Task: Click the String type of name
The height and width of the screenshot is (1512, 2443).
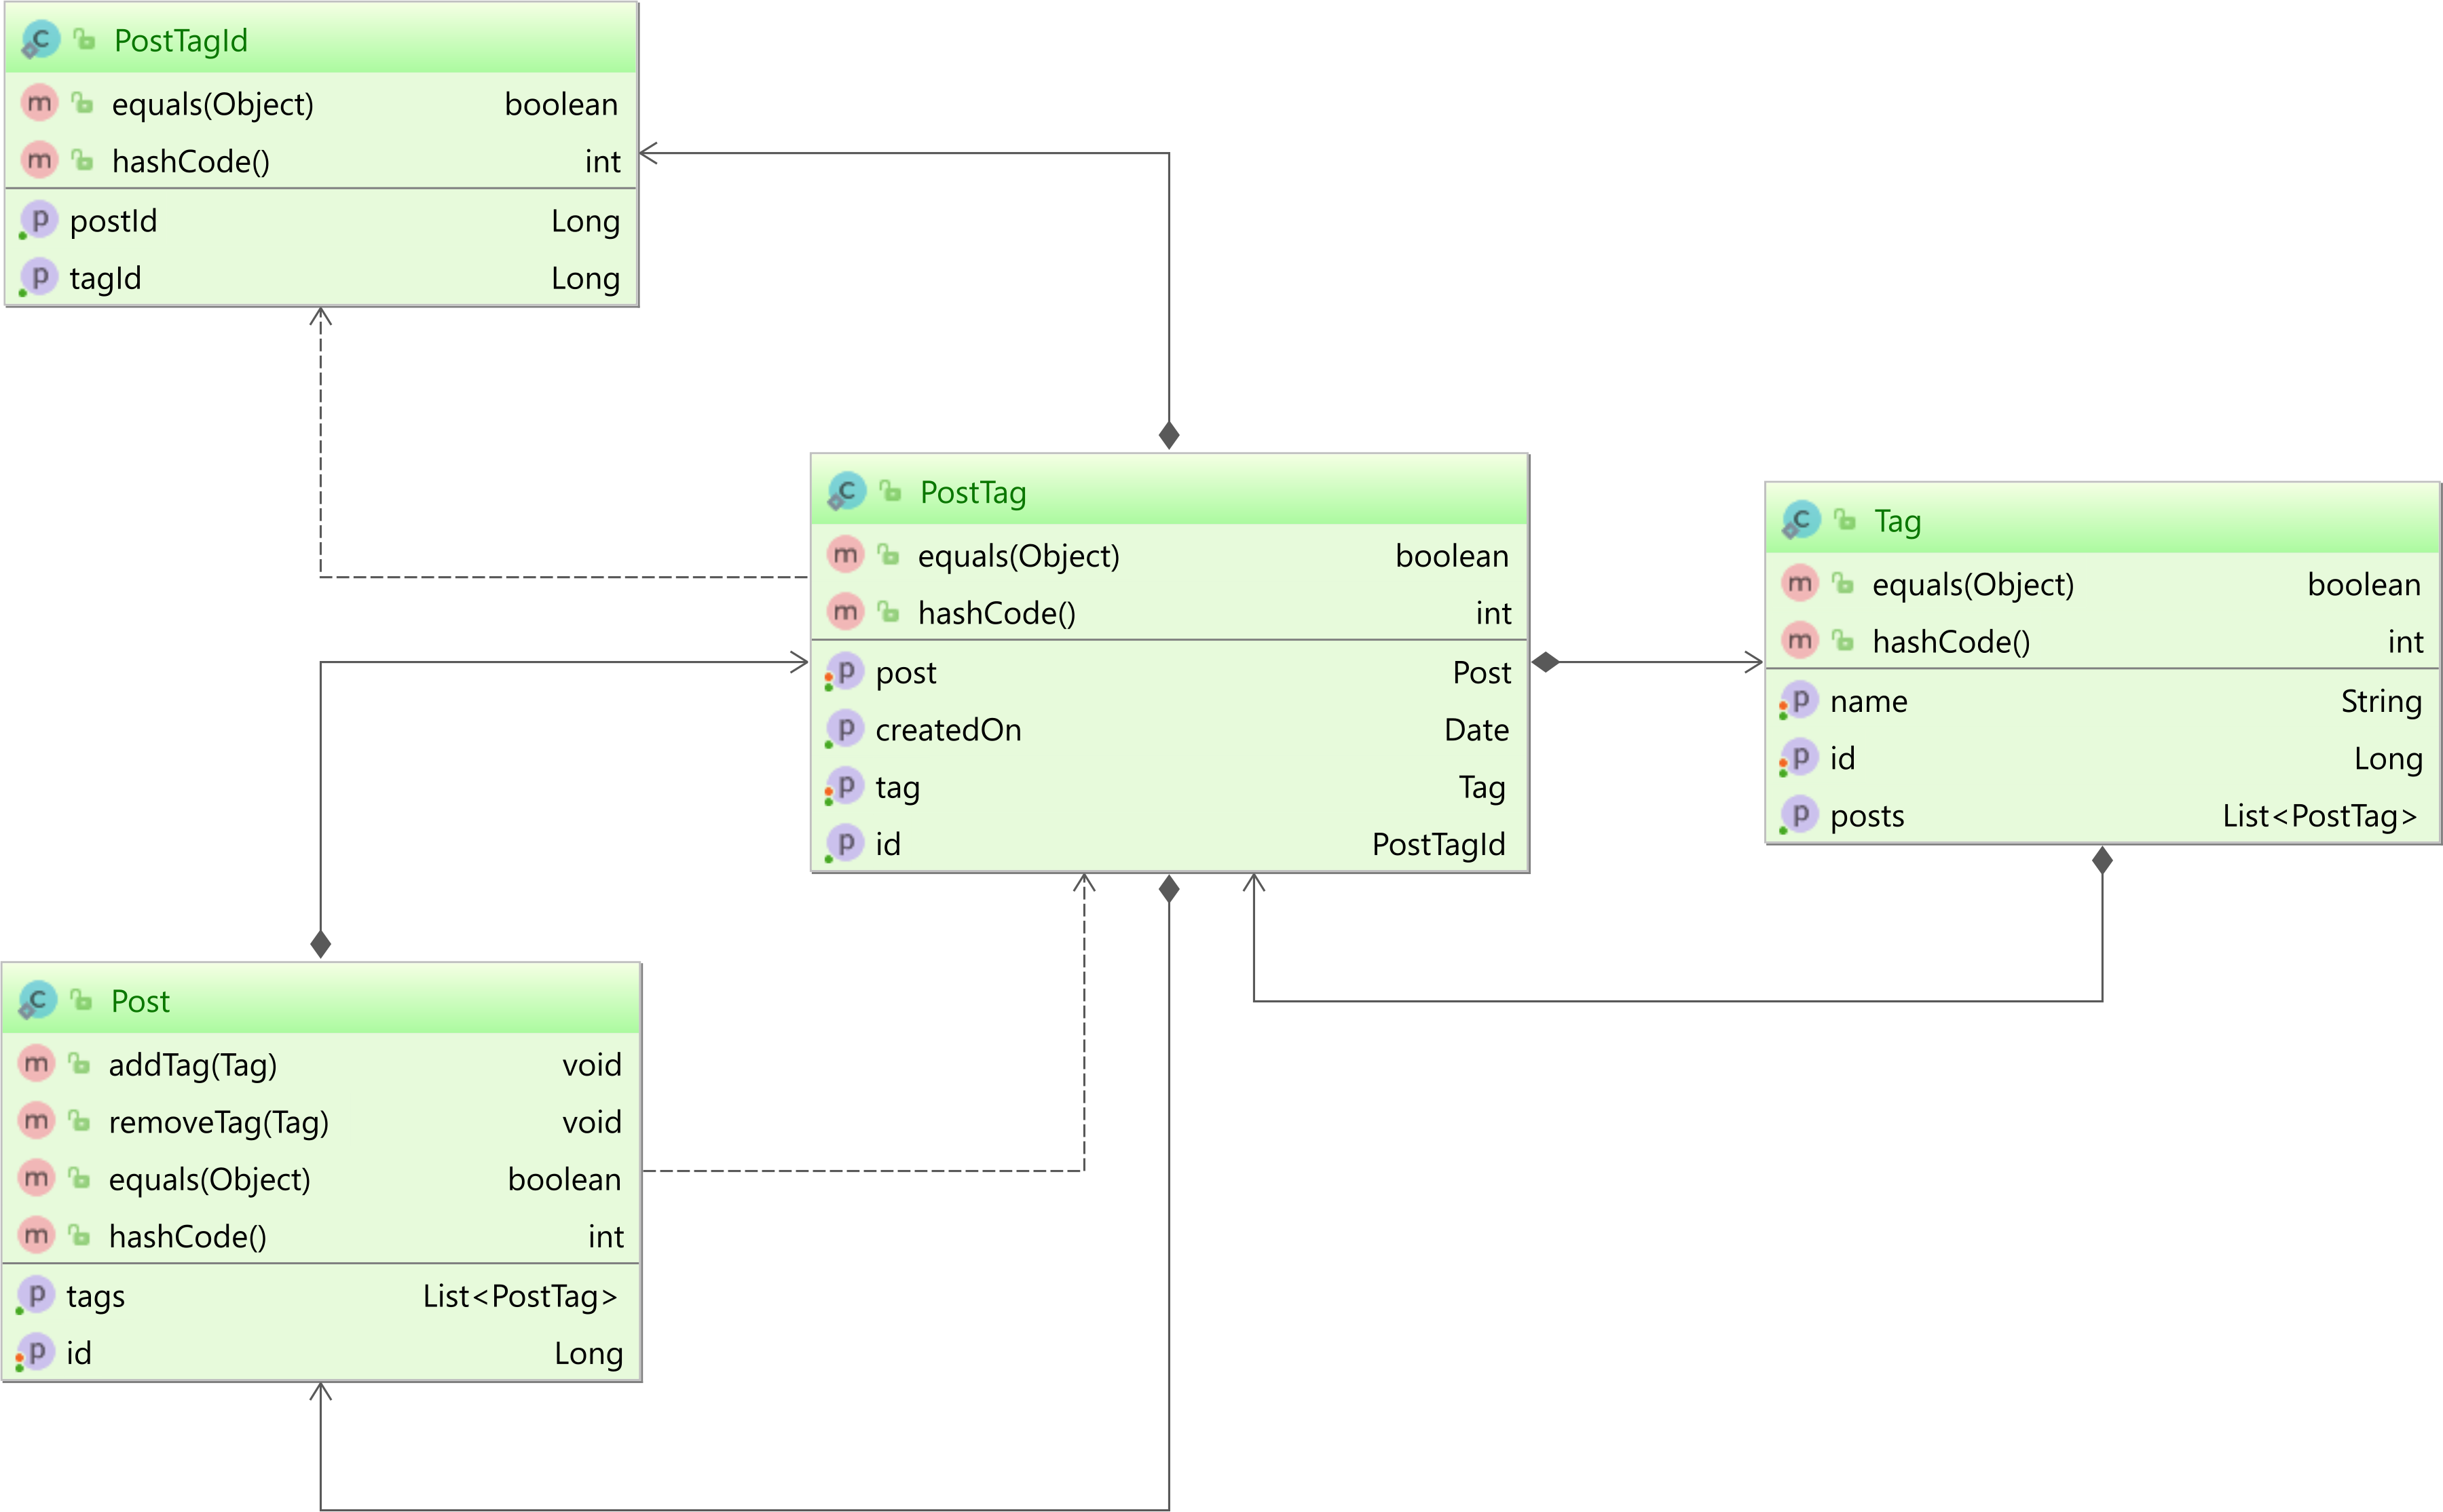Action: 2381,702
